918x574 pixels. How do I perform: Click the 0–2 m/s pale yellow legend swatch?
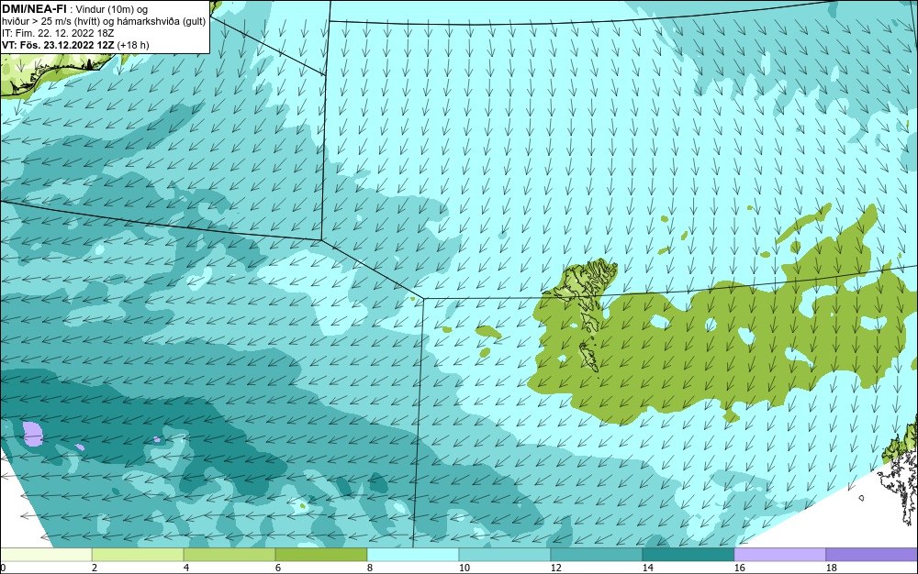tap(46, 555)
